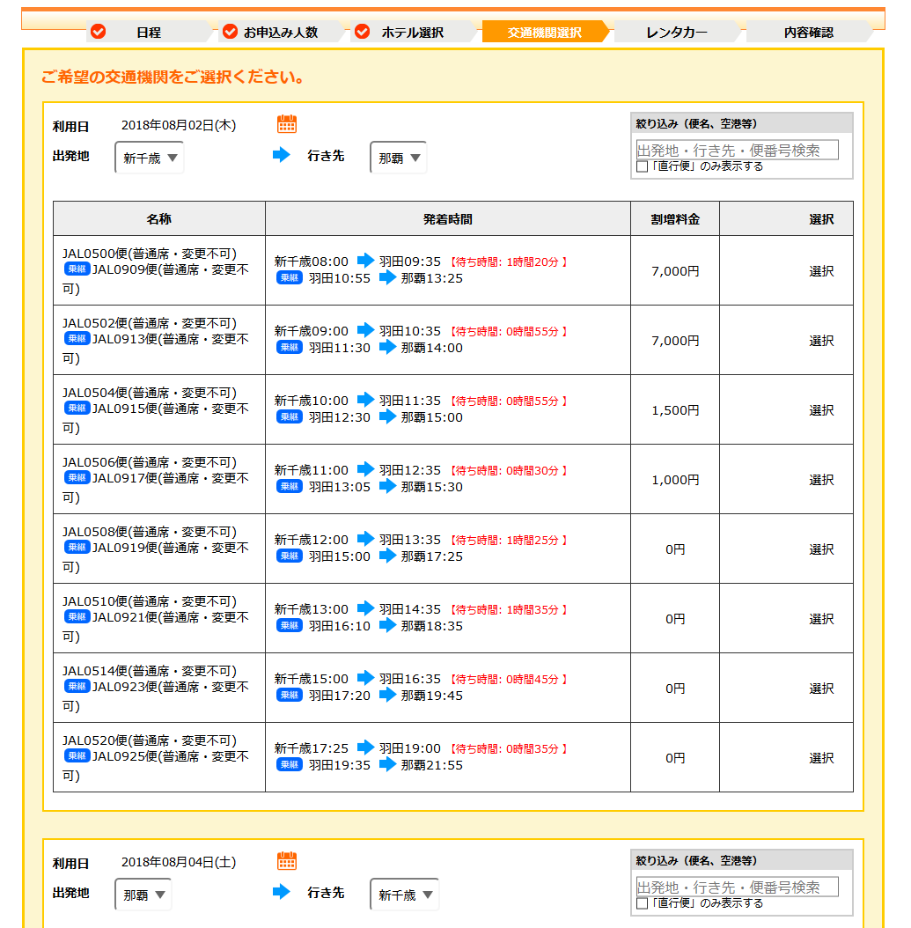Click 乗継 badge beside JAL0919便
This screenshot has width=911, height=928.
tap(77, 548)
